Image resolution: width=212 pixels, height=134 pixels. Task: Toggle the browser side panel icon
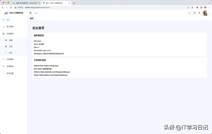point(201,7)
